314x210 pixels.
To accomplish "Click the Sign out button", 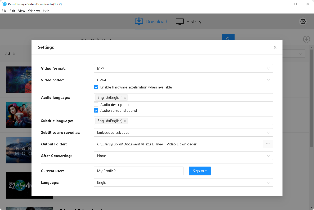I will pos(200,171).
